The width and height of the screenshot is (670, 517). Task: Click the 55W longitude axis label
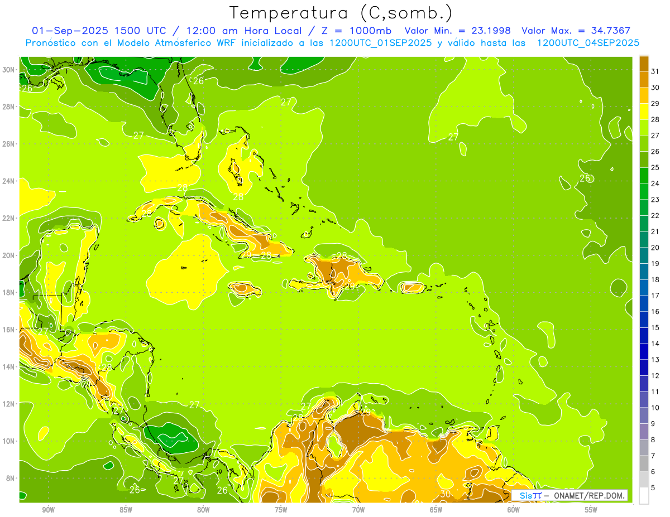[x=591, y=510]
